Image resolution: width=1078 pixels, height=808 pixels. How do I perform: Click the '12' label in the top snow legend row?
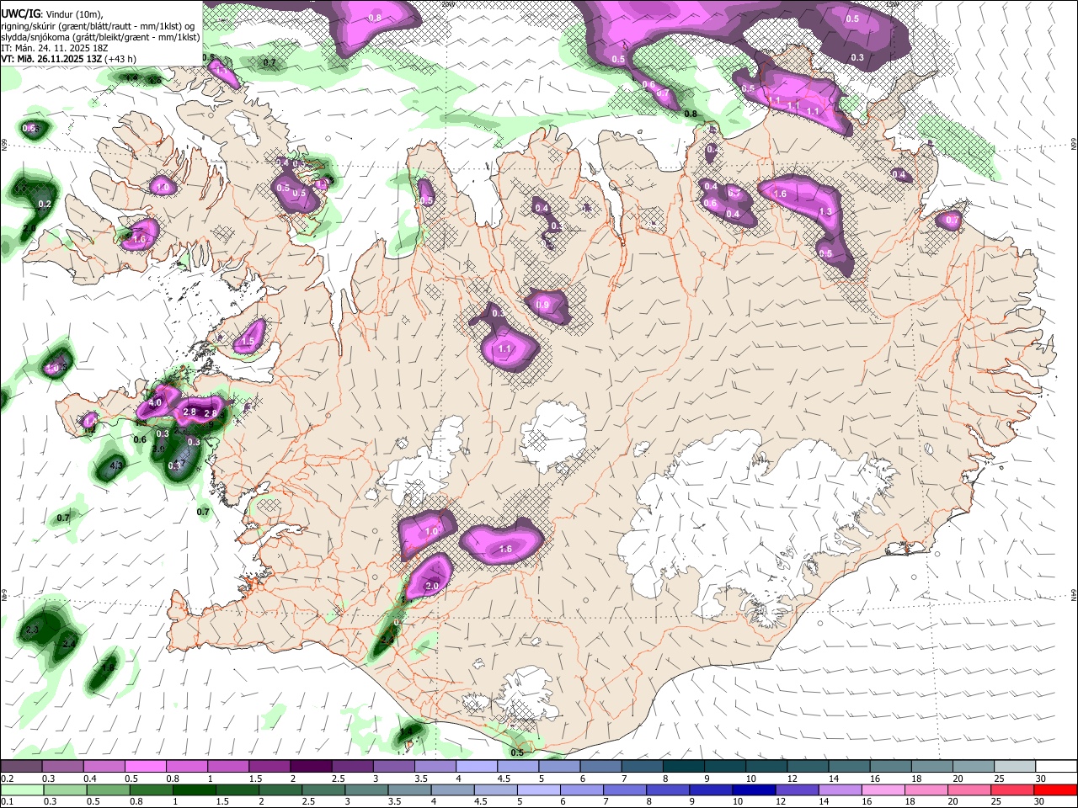point(792,779)
